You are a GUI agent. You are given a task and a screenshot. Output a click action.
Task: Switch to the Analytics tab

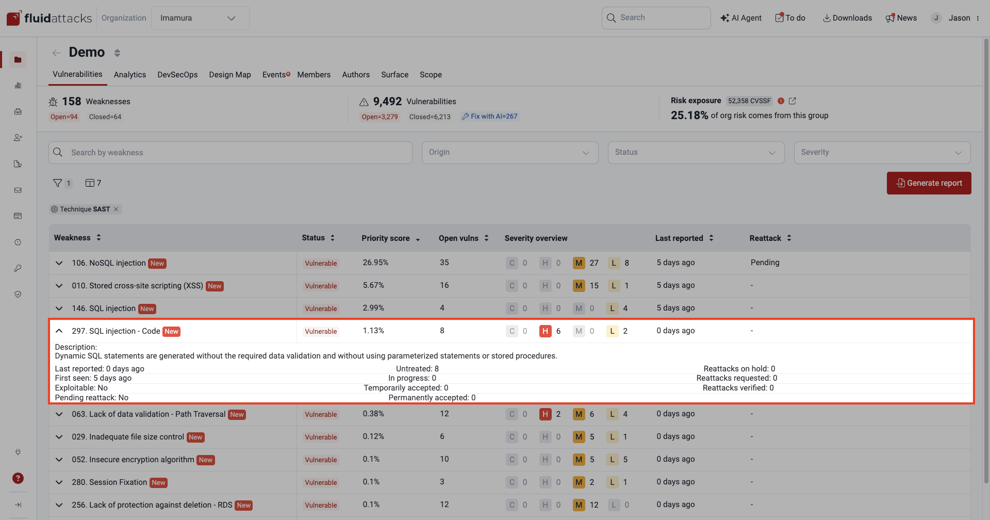[130, 75]
